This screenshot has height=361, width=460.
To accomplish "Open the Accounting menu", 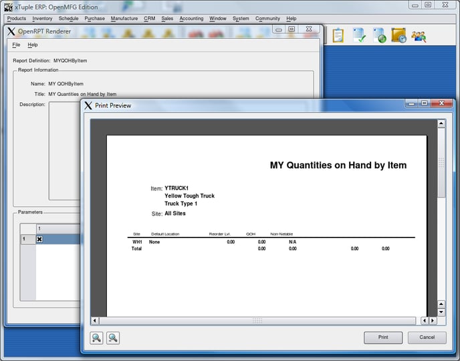I will coord(191,19).
